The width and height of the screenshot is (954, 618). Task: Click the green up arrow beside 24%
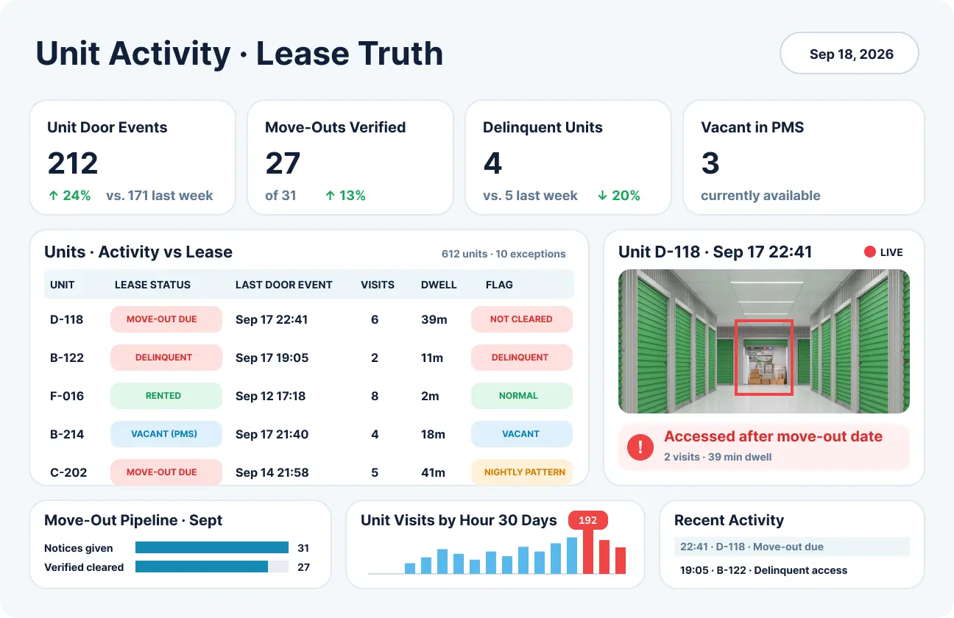coord(52,196)
